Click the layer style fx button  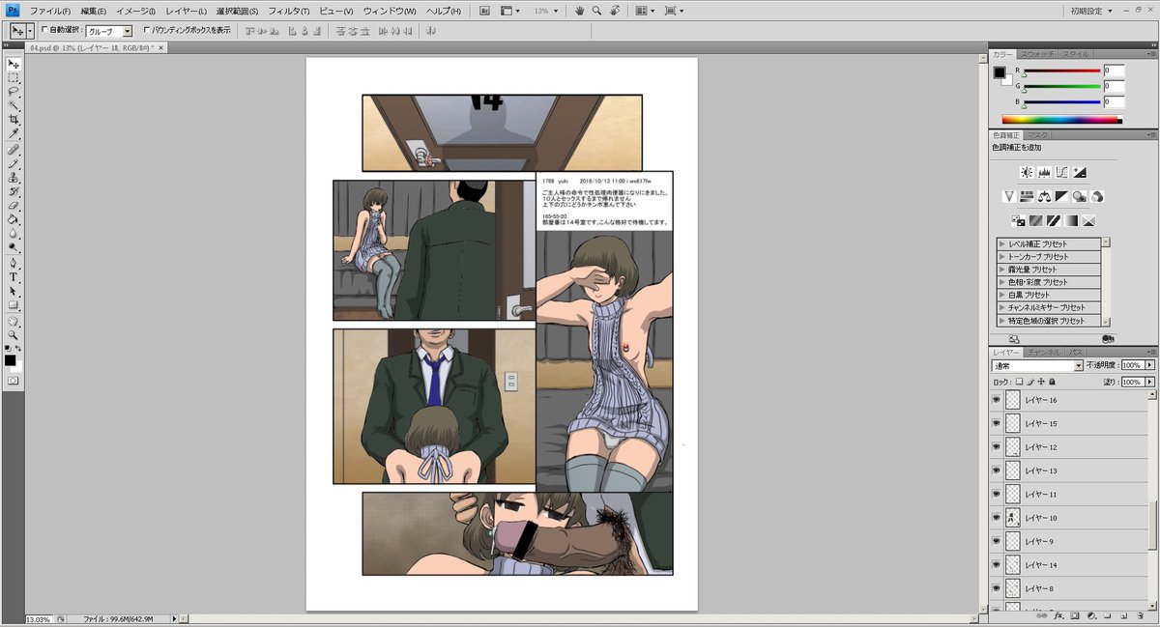tap(1059, 614)
